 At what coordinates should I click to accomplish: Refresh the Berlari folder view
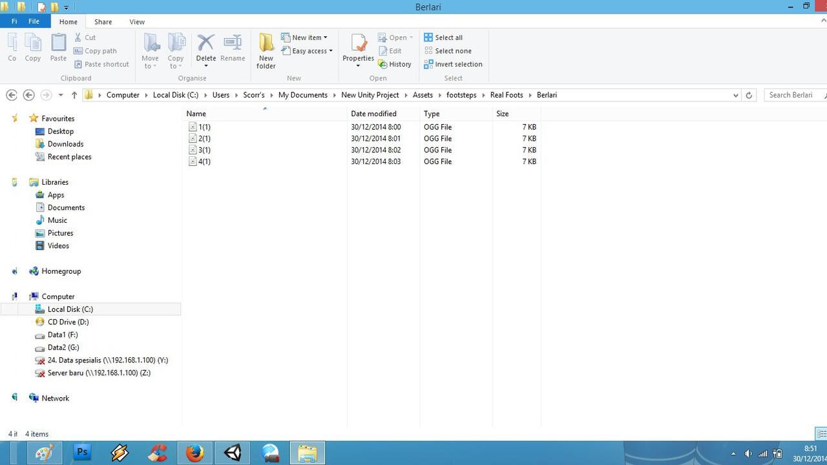click(749, 95)
